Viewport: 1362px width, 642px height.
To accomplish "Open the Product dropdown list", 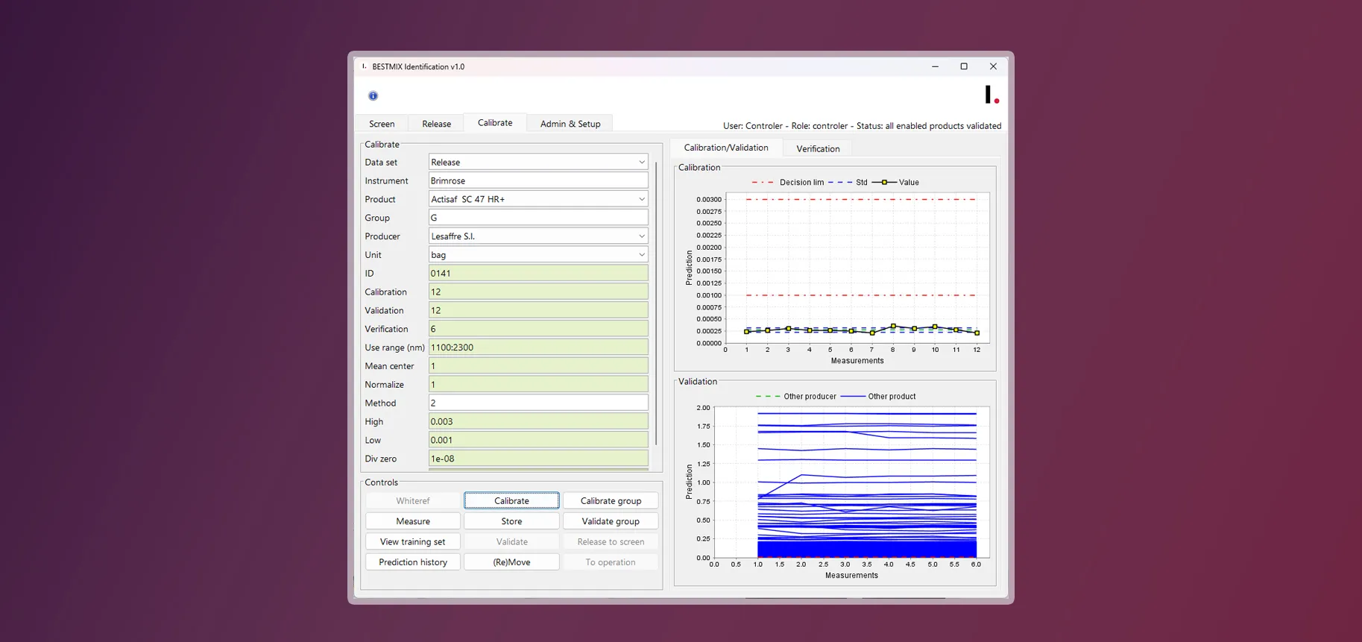I will click(x=538, y=199).
